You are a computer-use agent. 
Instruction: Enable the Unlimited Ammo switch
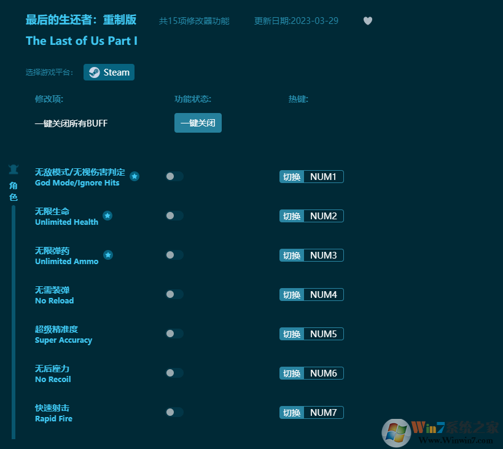[174, 255]
